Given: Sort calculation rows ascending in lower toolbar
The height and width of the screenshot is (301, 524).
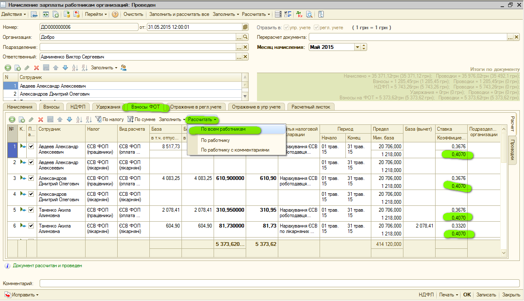Looking at the screenshot, I should (x=79, y=119).
